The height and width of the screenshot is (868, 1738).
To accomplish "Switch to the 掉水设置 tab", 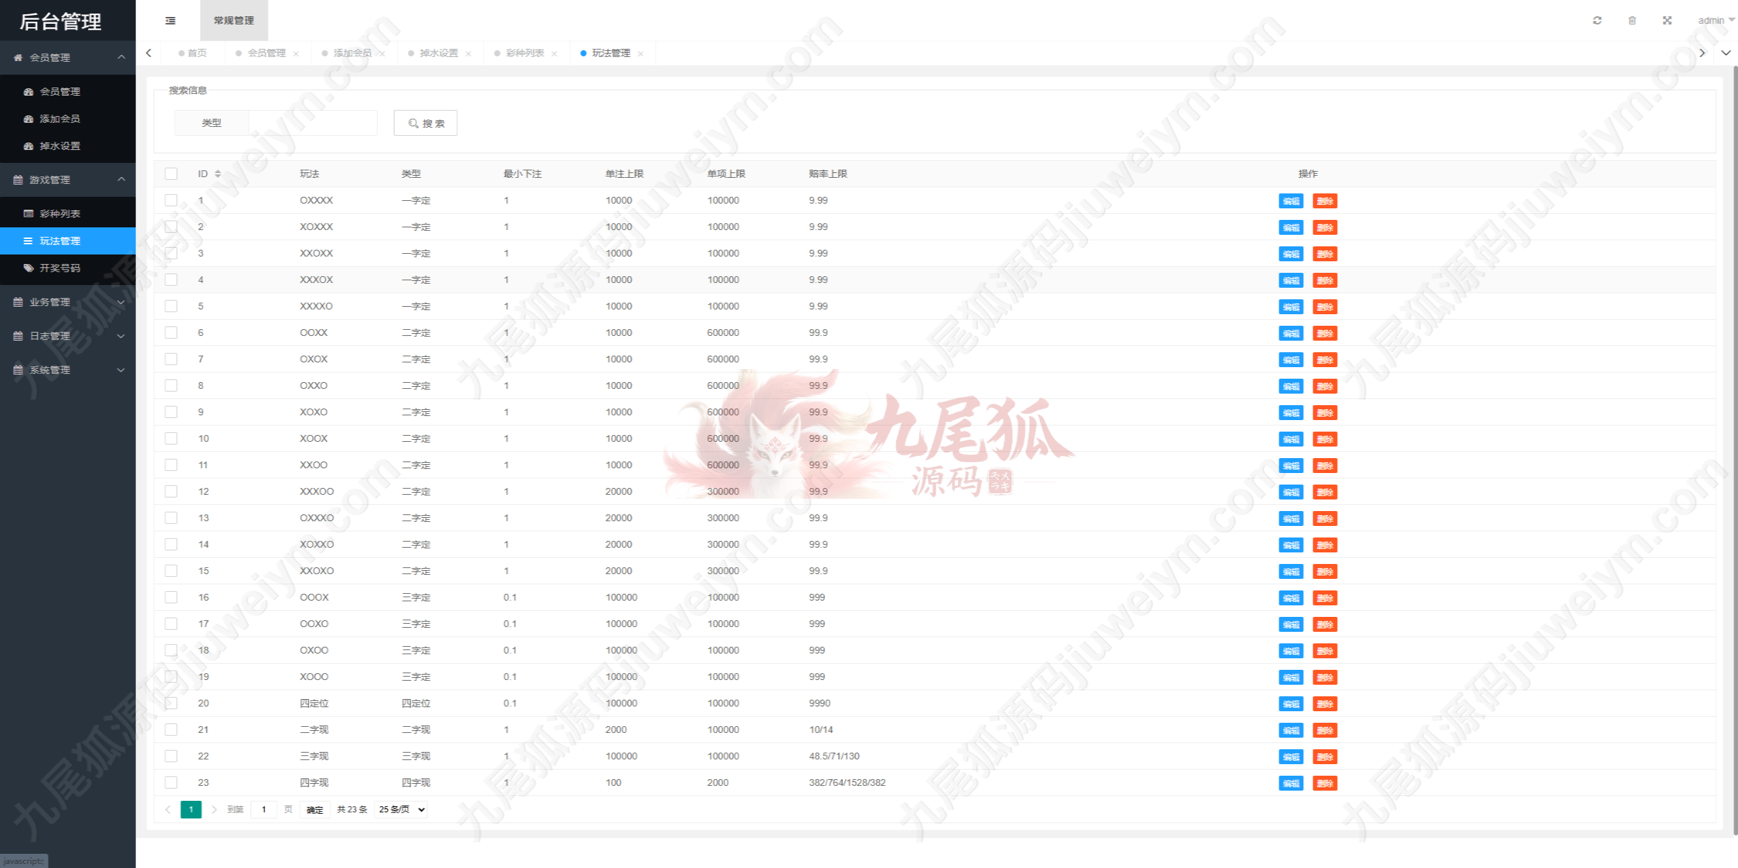I will coord(439,53).
